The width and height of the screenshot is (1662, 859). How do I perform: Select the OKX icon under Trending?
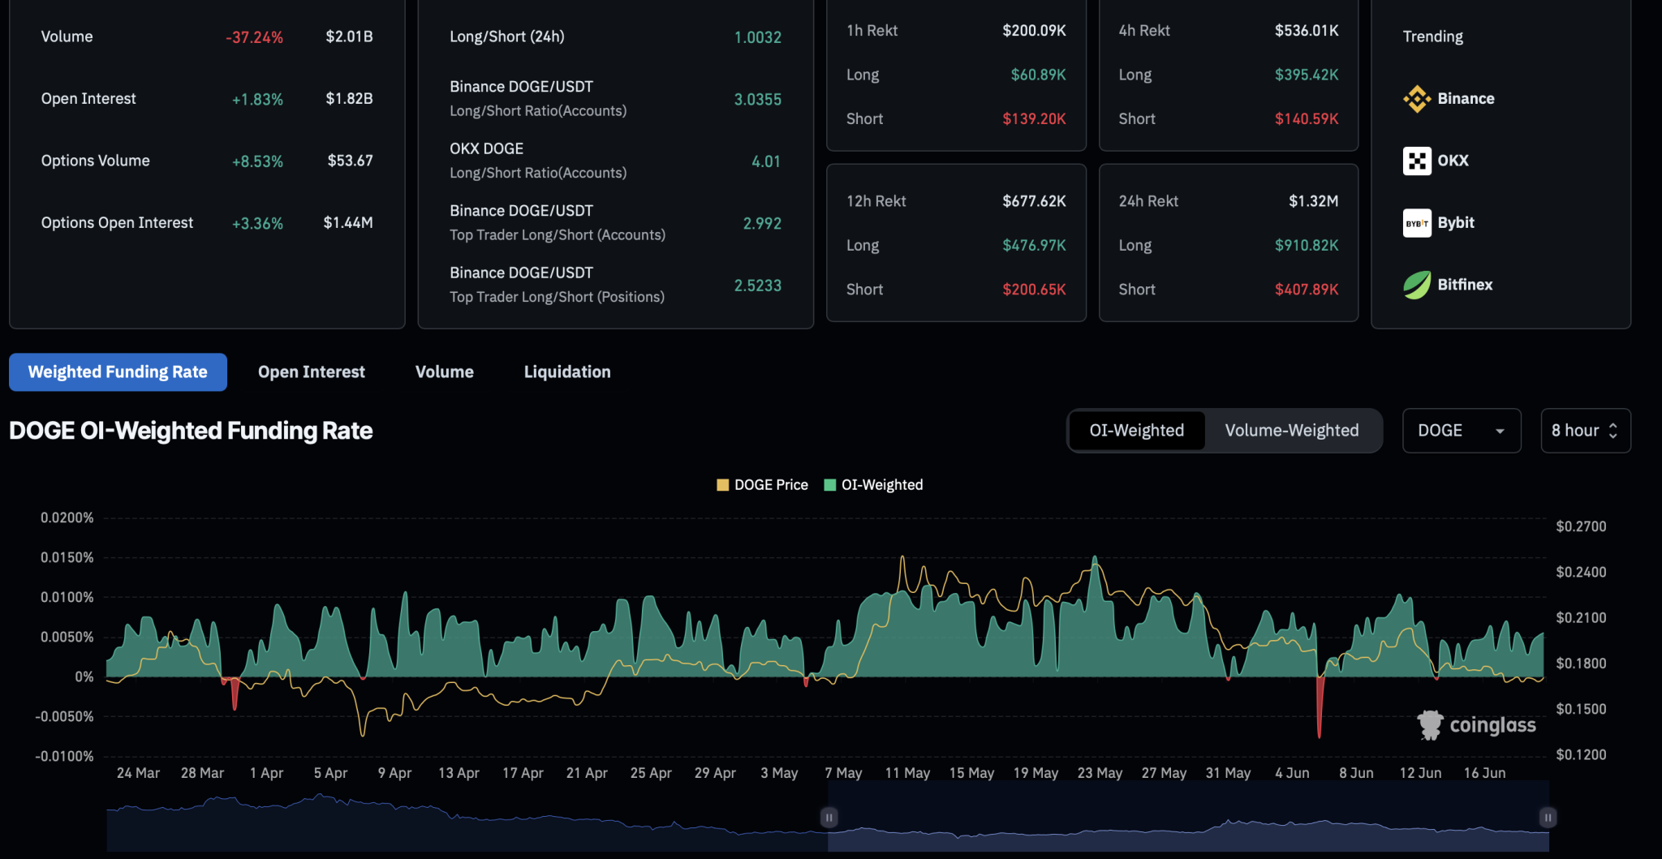click(x=1416, y=161)
